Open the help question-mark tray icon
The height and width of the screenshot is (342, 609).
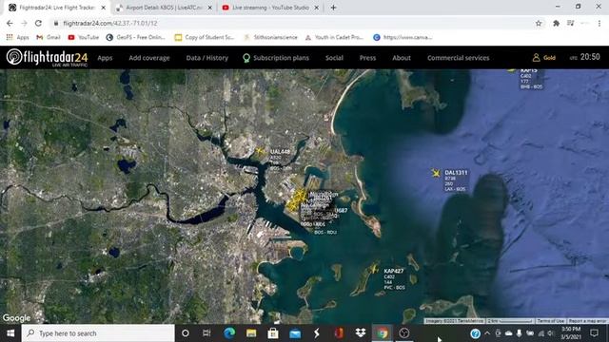pos(475,333)
